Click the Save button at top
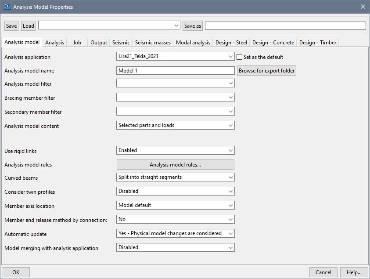This screenshot has height=279, width=370. coord(11,26)
